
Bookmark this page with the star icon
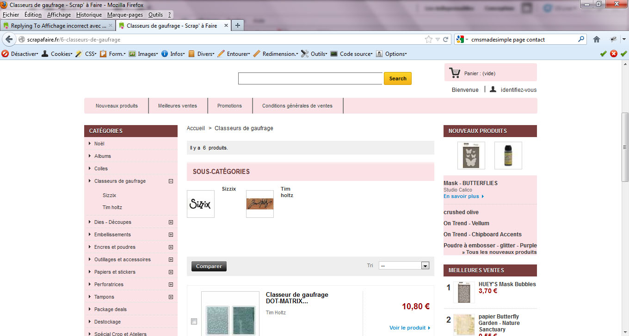pyautogui.click(x=429, y=40)
